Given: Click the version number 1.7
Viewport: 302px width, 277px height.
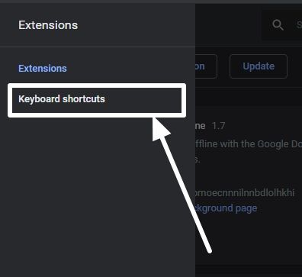Looking at the screenshot, I should (x=218, y=126).
